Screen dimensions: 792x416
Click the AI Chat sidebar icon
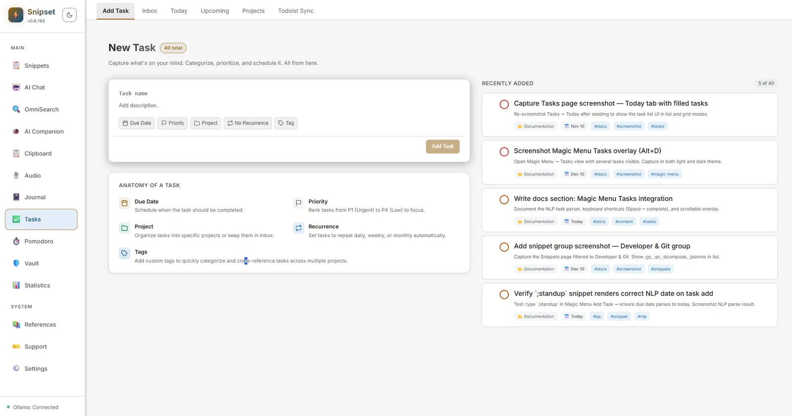[x=16, y=88]
